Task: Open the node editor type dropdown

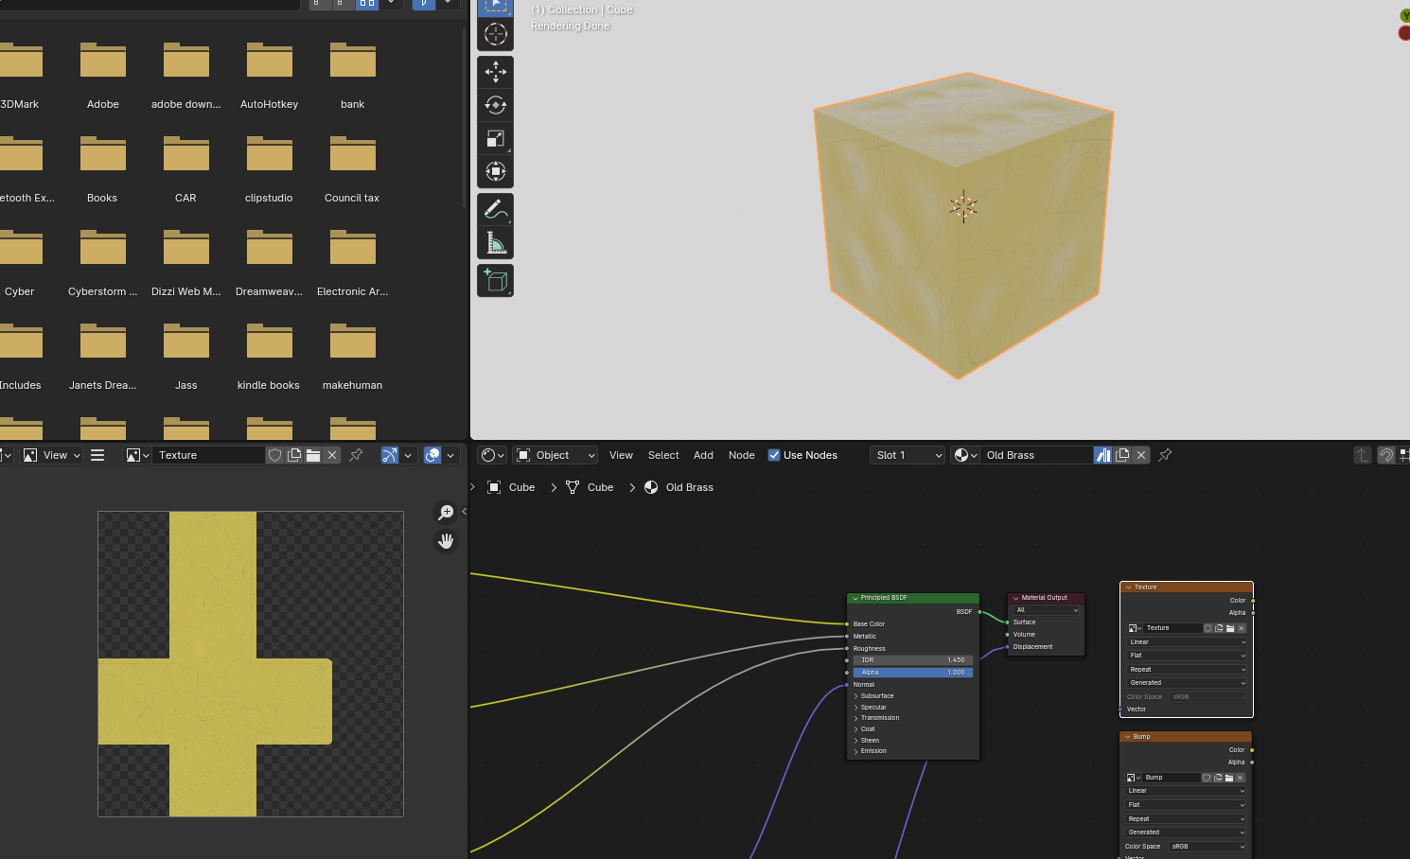Action: pos(492,455)
